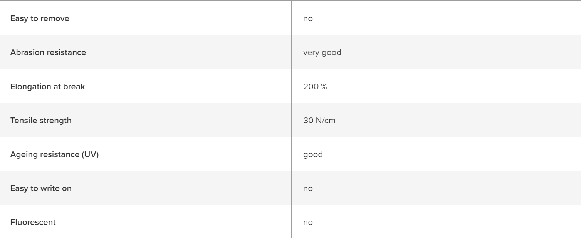
Task: Select the 'Abrasion resistance' row label
Action: click(x=48, y=52)
